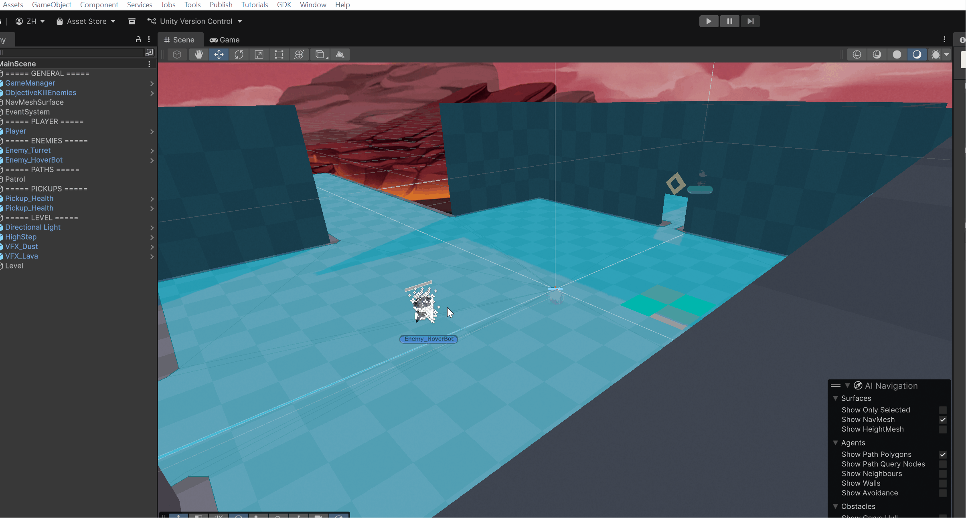This screenshot has height=518, width=966.
Task: Switch to the Rotate tool
Action: tap(239, 54)
